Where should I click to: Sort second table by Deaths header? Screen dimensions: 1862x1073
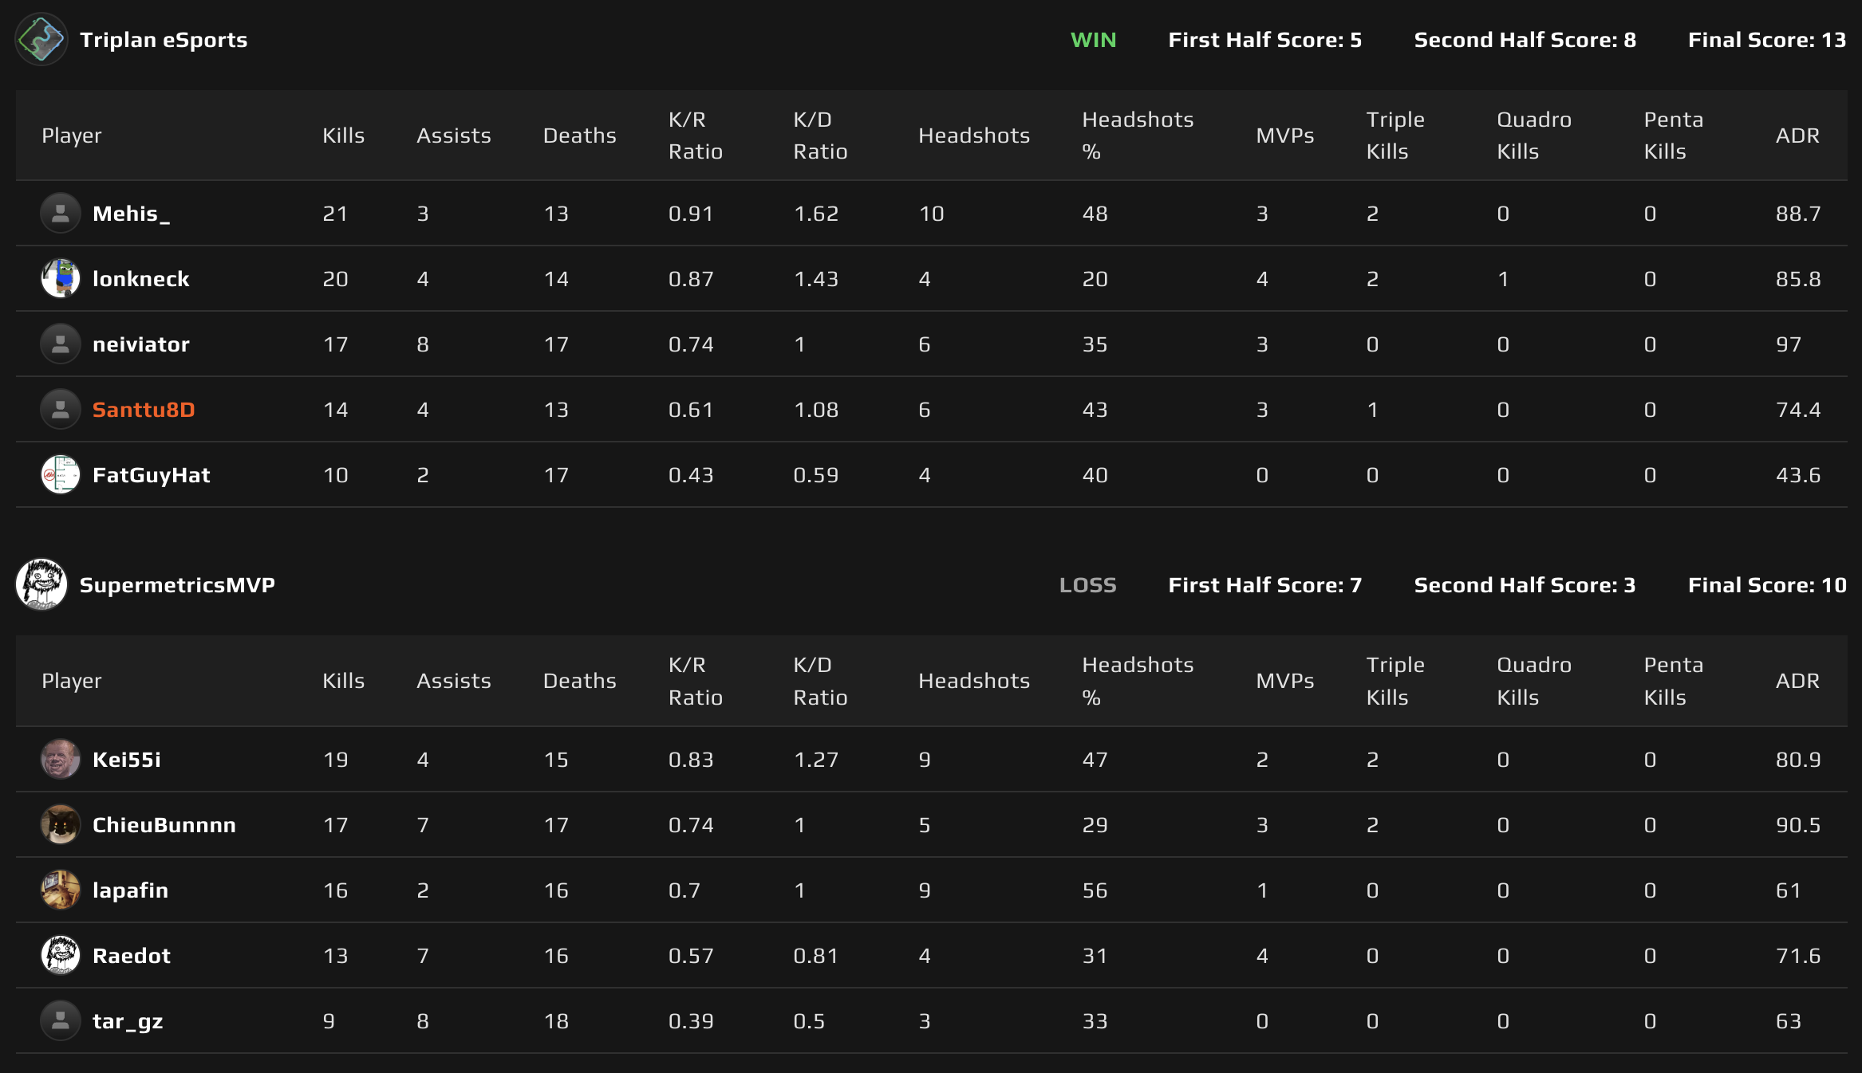point(579,681)
